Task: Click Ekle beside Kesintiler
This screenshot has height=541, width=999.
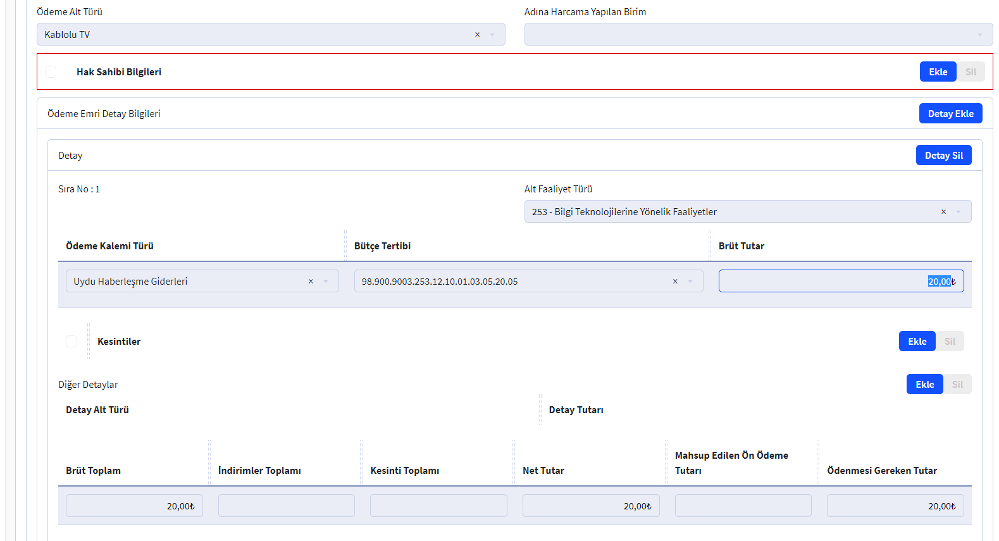Action: click(917, 342)
